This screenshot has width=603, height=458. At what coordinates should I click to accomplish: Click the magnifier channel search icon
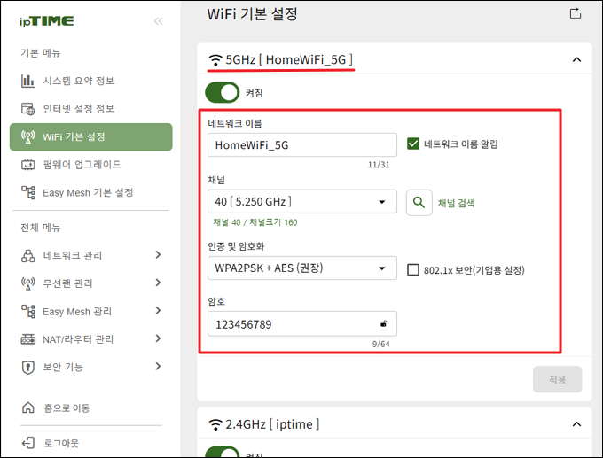[419, 203]
